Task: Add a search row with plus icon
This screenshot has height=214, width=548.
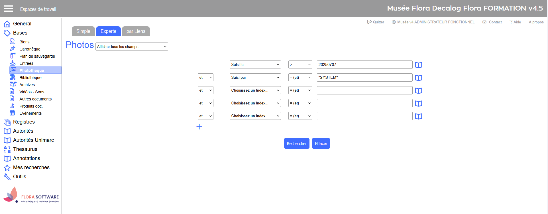Action: tap(199, 127)
